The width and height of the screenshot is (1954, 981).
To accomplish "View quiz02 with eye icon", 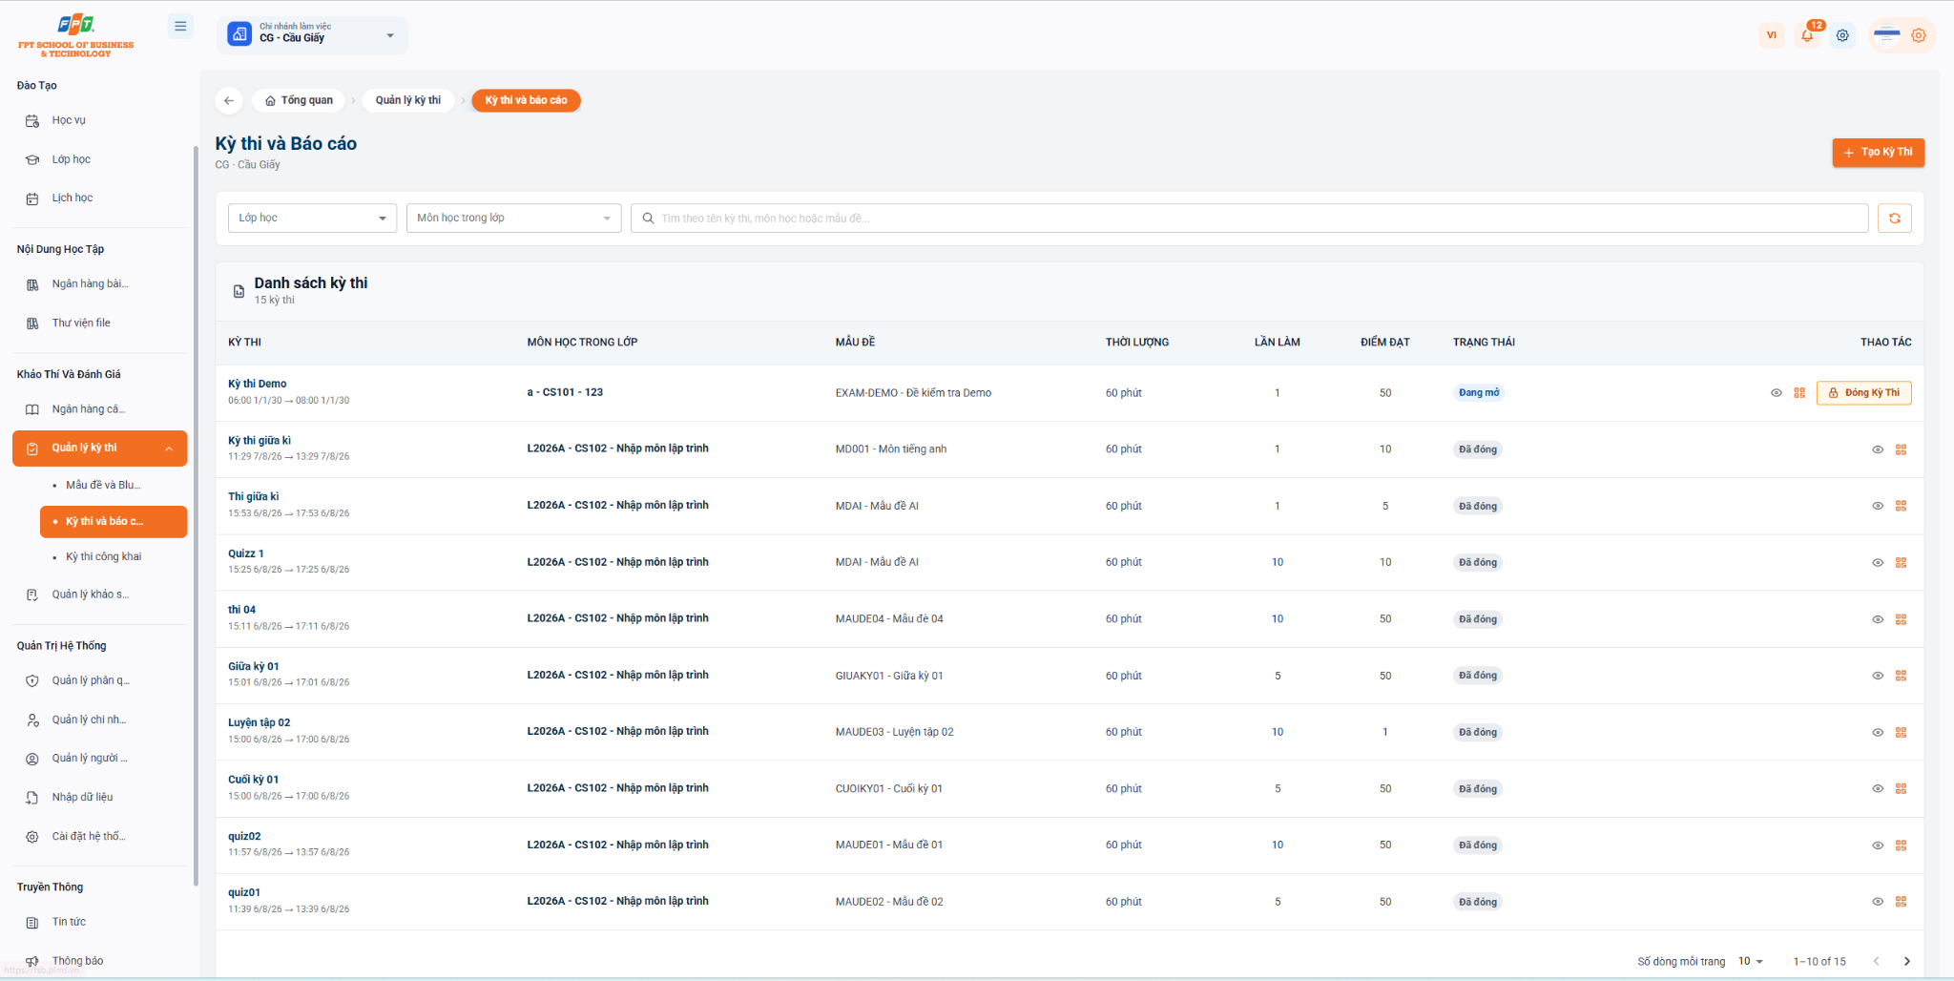I will pyautogui.click(x=1878, y=845).
